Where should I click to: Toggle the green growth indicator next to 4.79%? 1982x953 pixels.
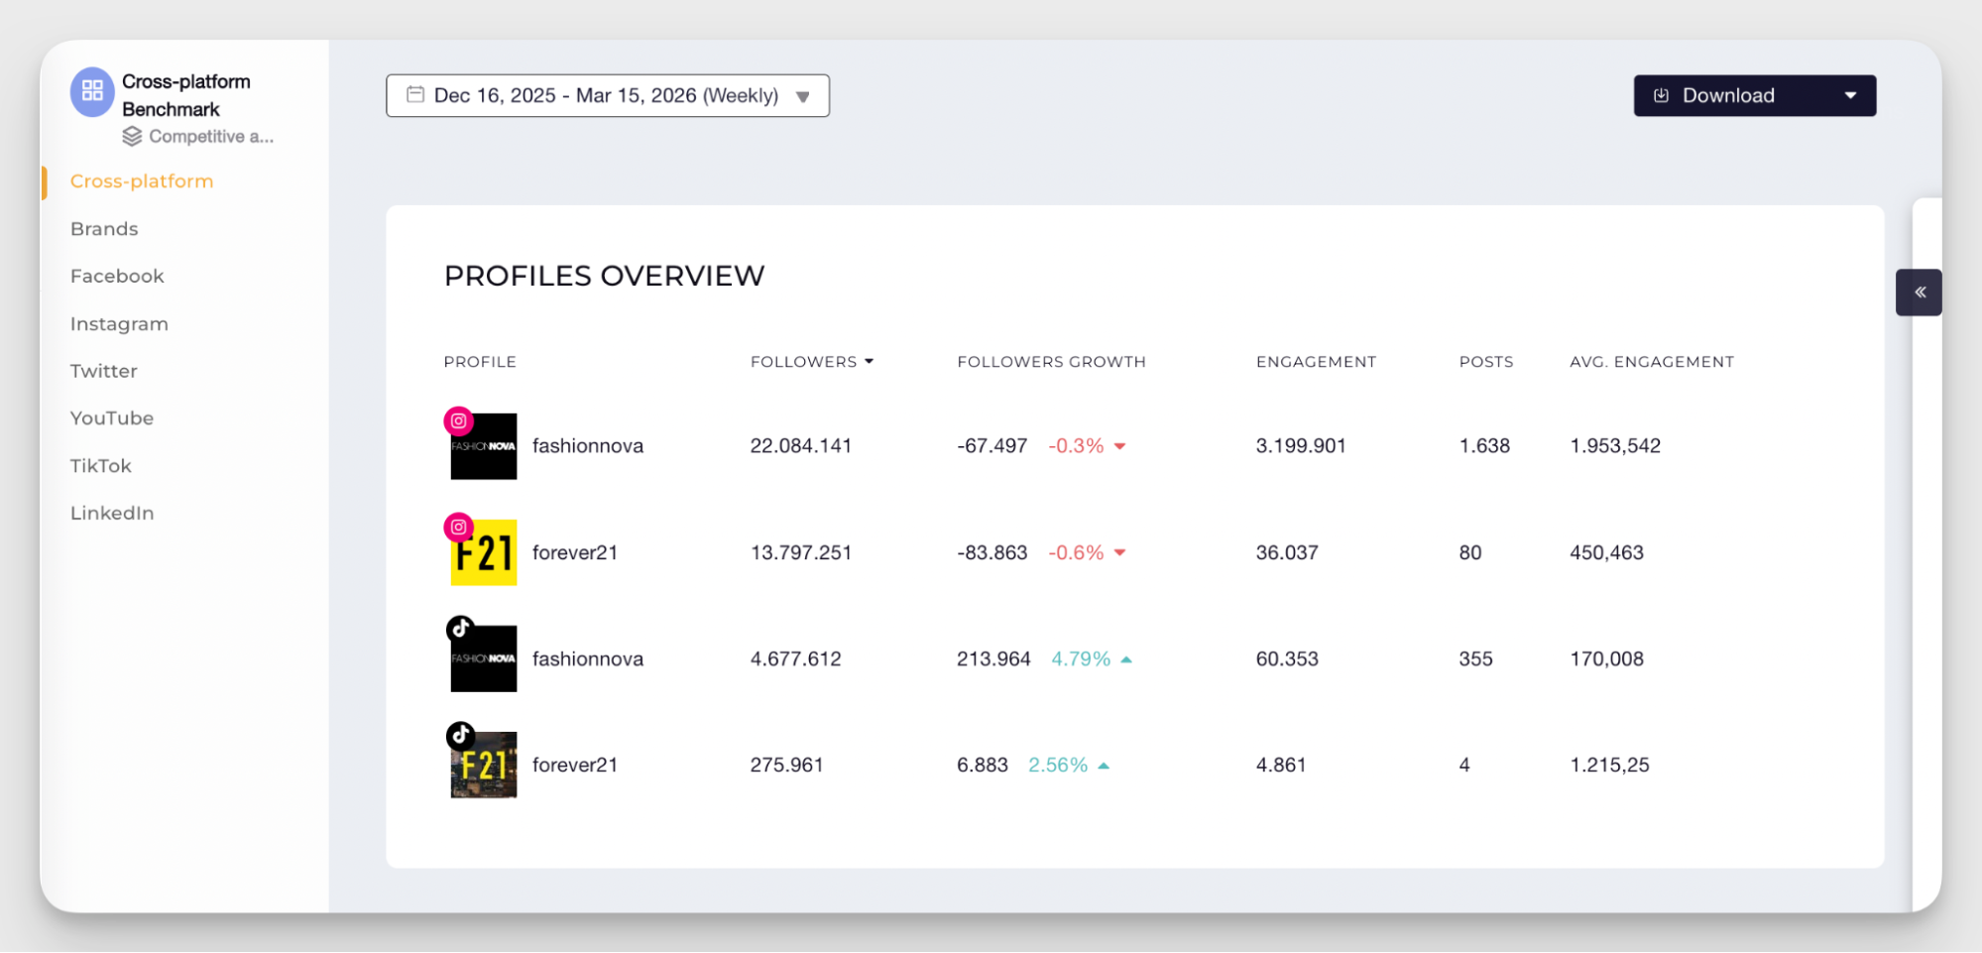click(x=1127, y=657)
